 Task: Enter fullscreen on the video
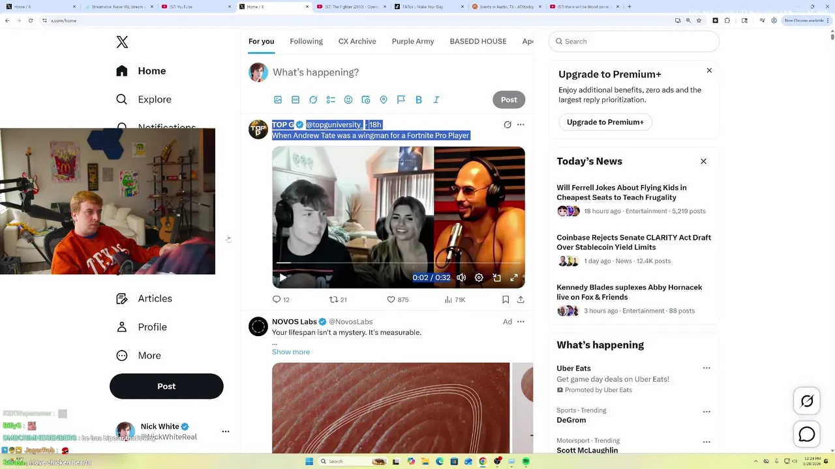(x=514, y=277)
